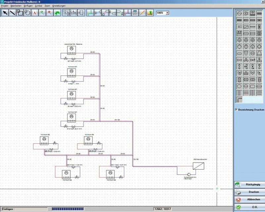Click the green curved undo arrow icon
Screen dimensions: 265x212
coord(57,13)
